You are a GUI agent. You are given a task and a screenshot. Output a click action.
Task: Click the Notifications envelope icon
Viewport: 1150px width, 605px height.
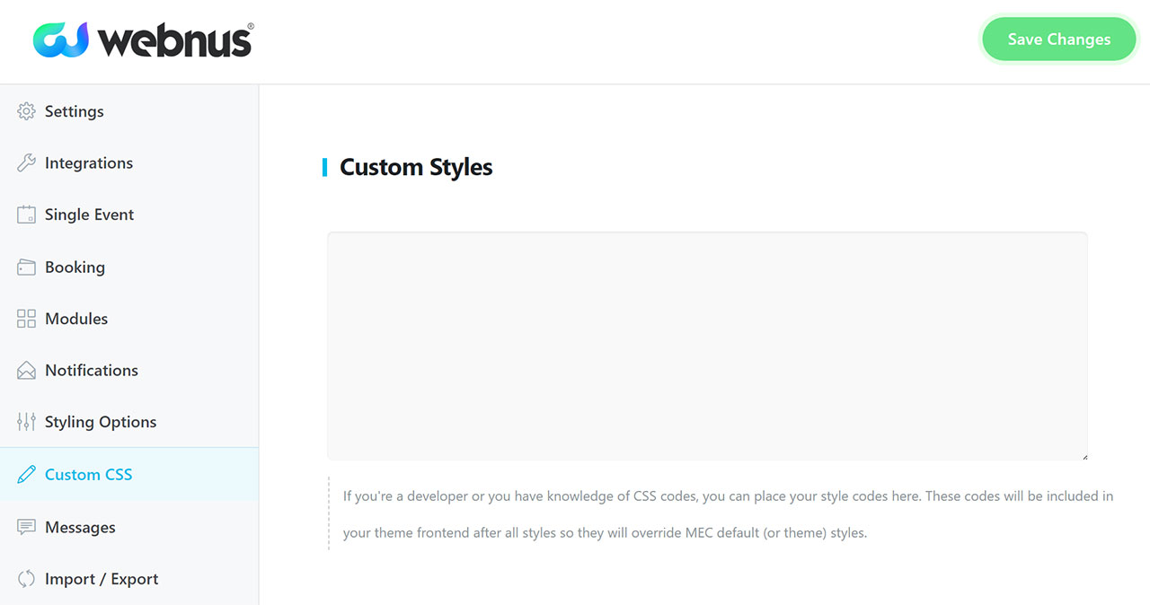26,370
